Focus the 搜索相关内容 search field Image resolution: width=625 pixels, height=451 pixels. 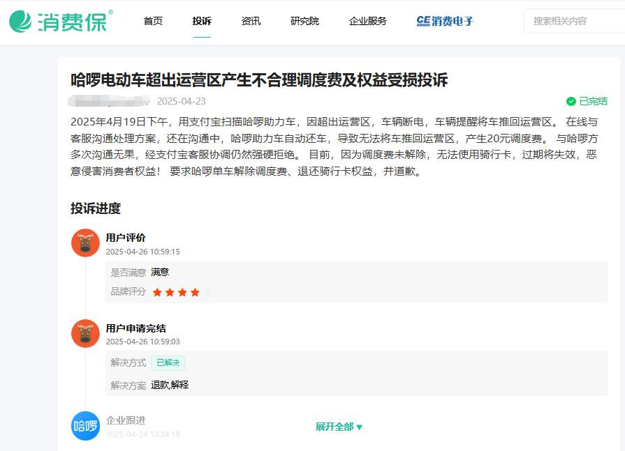(x=575, y=21)
